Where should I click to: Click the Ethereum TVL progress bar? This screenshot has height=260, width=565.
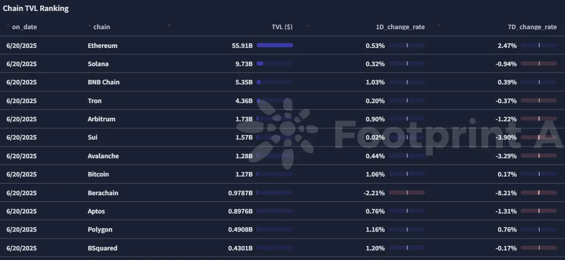click(x=275, y=45)
